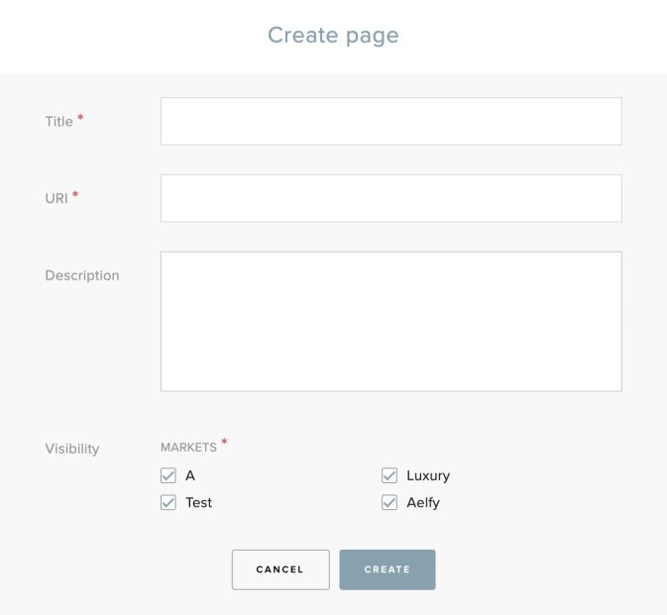Uncheck the Aelfy market tick box
667x615 pixels.
coord(389,502)
